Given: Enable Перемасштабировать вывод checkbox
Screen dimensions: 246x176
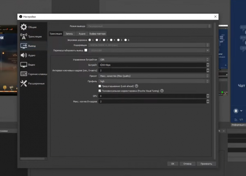Looking at the screenshot, I should [x=86, y=50].
